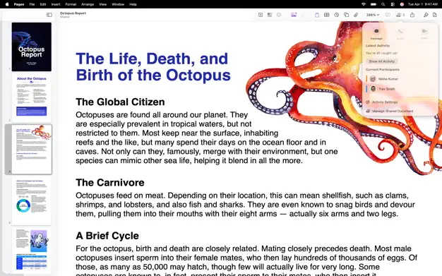Click the paperclip attachment icon
442x276 pixels.
click(356, 15)
